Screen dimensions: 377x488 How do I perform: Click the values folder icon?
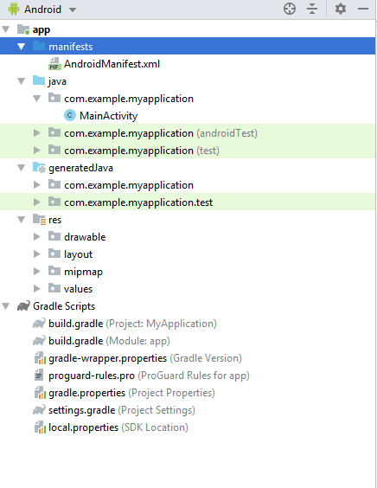tap(54, 288)
